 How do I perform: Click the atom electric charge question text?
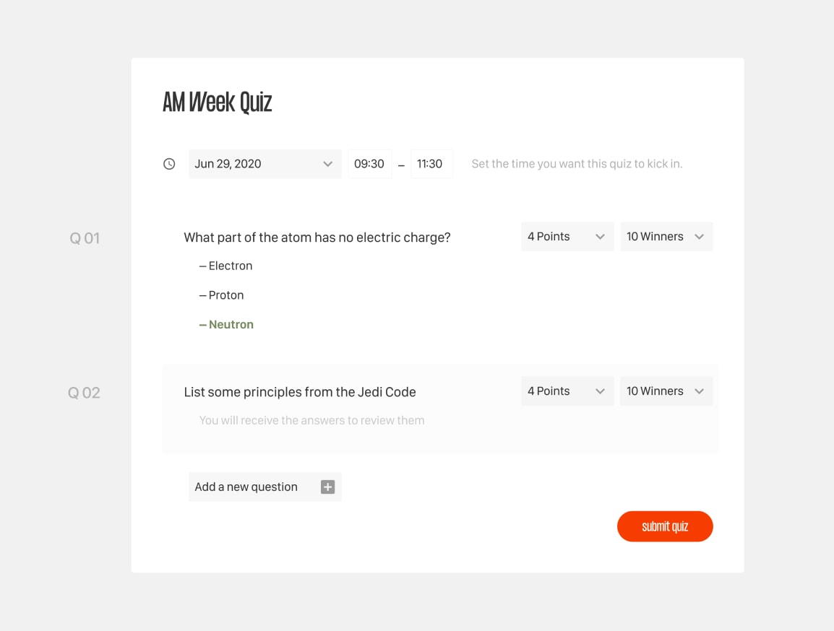point(317,238)
